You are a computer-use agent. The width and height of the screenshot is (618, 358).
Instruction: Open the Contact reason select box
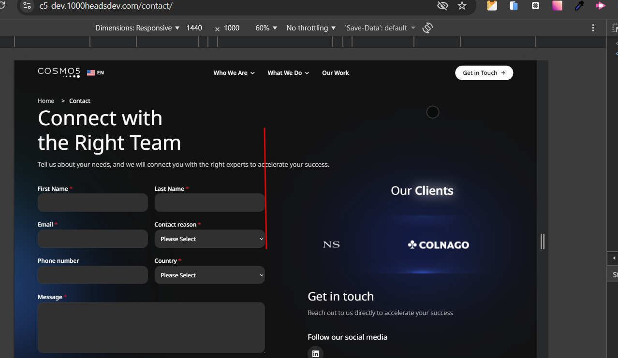click(209, 239)
